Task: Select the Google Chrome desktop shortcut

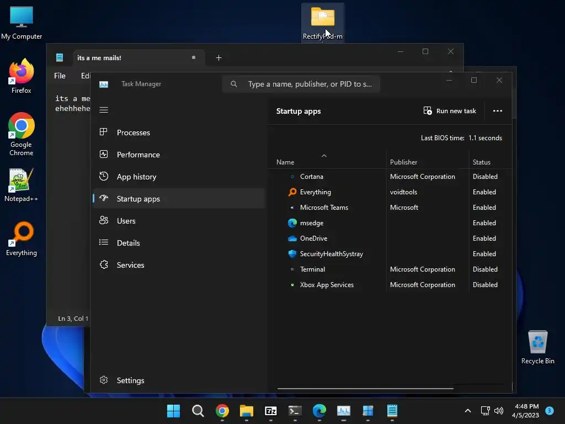Action: coord(22,134)
